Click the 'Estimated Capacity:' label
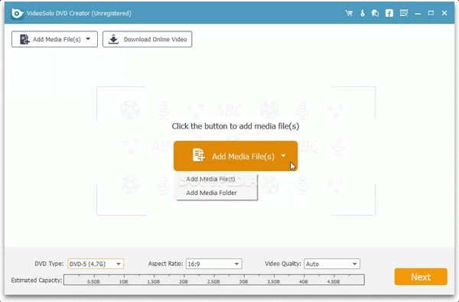The height and width of the screenshot is (302, 459). point(37,281)
